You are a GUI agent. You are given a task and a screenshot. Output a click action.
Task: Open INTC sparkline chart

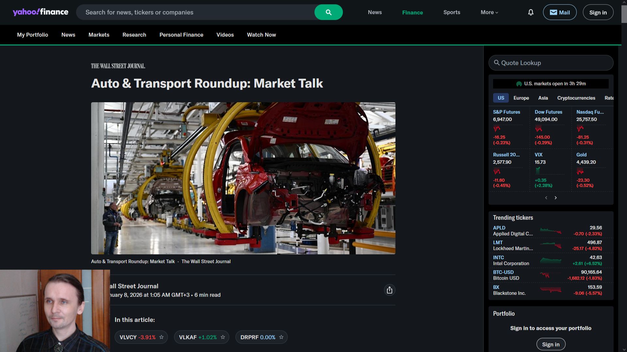coord(551,261)
